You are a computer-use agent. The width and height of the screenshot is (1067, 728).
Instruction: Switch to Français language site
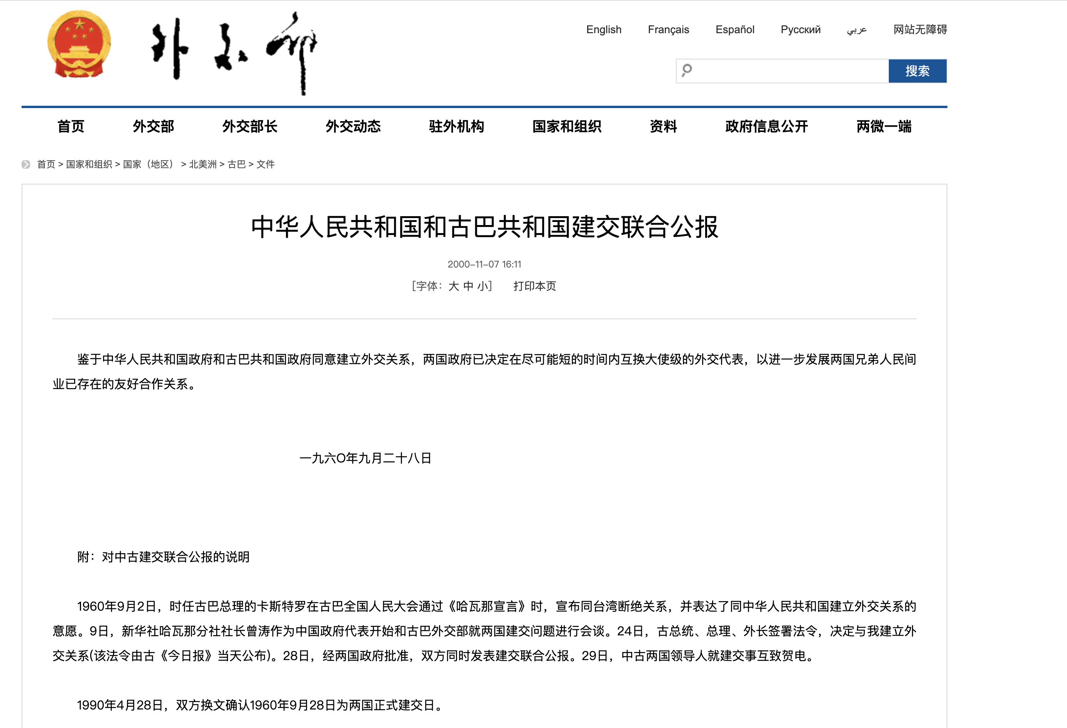click(x=669, y=29)
